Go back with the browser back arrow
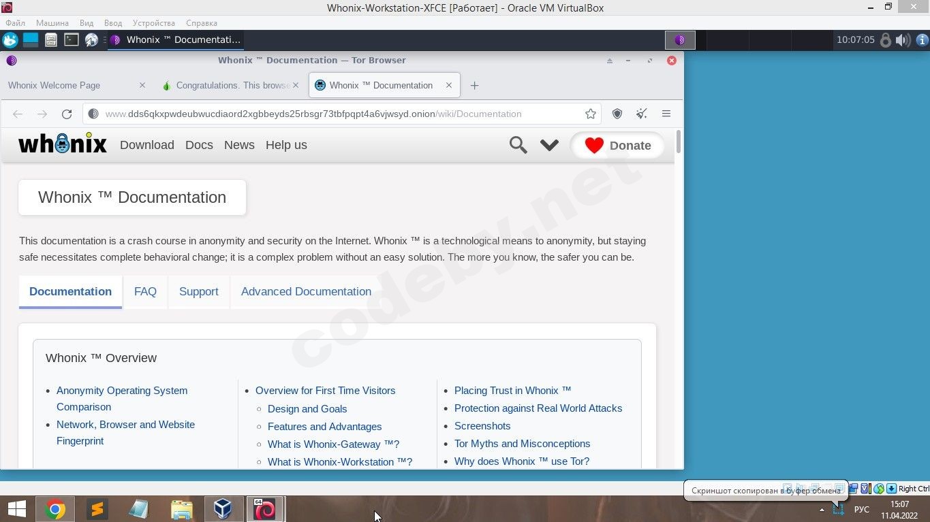The width and height of the screenshot is (930, 522). [18, 114]
